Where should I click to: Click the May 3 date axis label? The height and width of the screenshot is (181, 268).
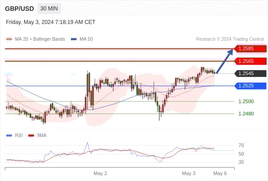pos(189,173)
